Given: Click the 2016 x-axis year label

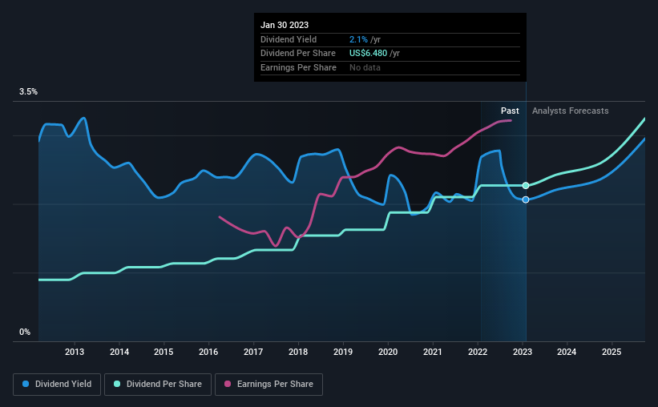Looking at the screenshot, I should [x=208, y=352].
